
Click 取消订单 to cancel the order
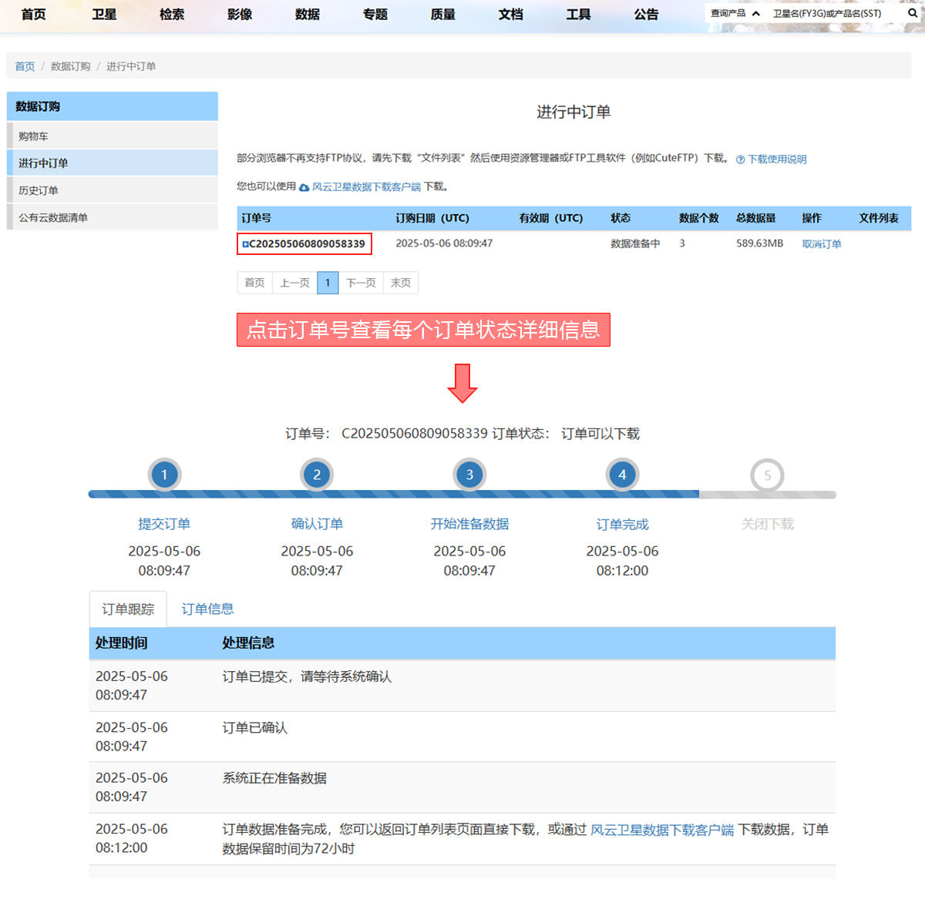[821, 244]
